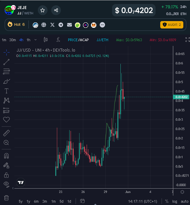Screen dimensions: 190x205
Task: Remove drawings with trash icon
Action: click(6, 198)
